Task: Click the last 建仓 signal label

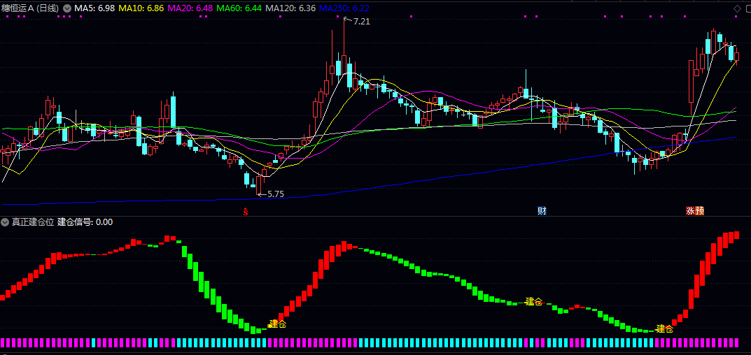Action: [x=665, y=328]
